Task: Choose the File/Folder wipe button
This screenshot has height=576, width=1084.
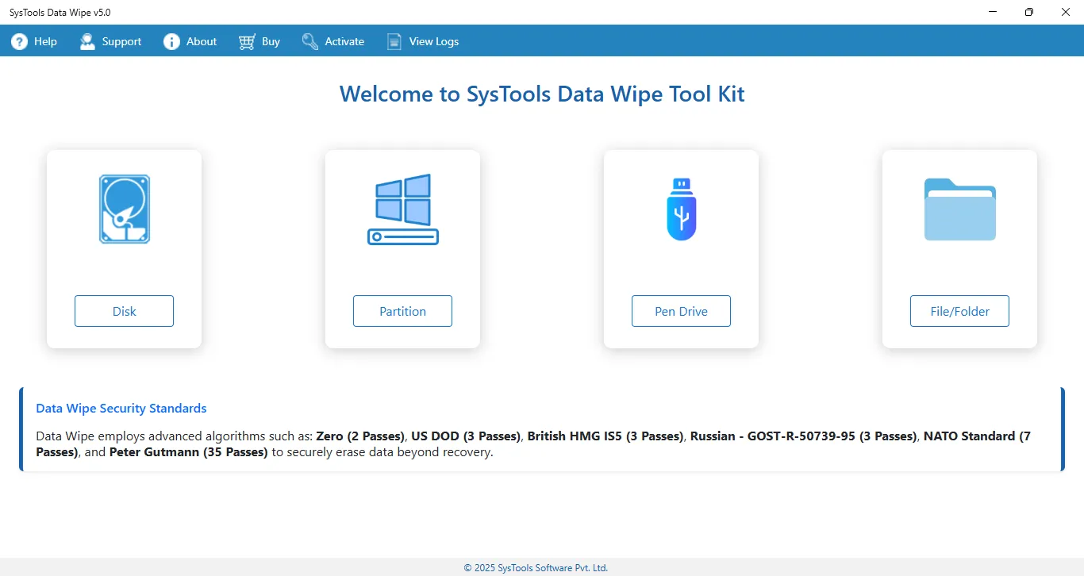Action: coord(960,311)
